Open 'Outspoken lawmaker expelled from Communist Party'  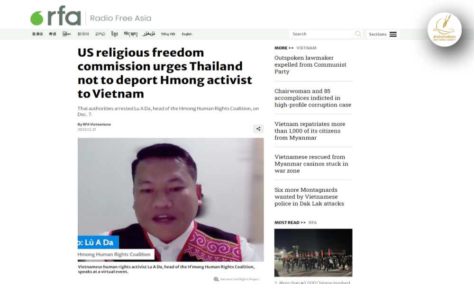(310, 64)
